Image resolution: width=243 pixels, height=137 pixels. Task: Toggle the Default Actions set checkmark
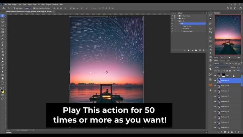[172, 16]
